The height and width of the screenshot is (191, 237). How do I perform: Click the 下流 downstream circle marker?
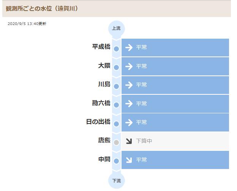(116, 181)
